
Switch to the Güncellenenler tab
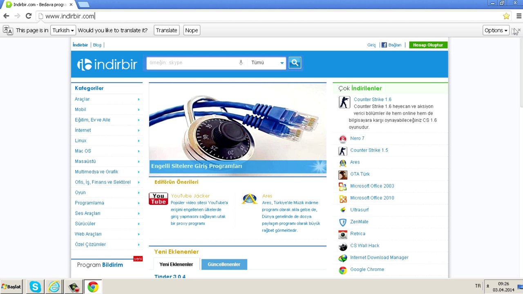224,264
